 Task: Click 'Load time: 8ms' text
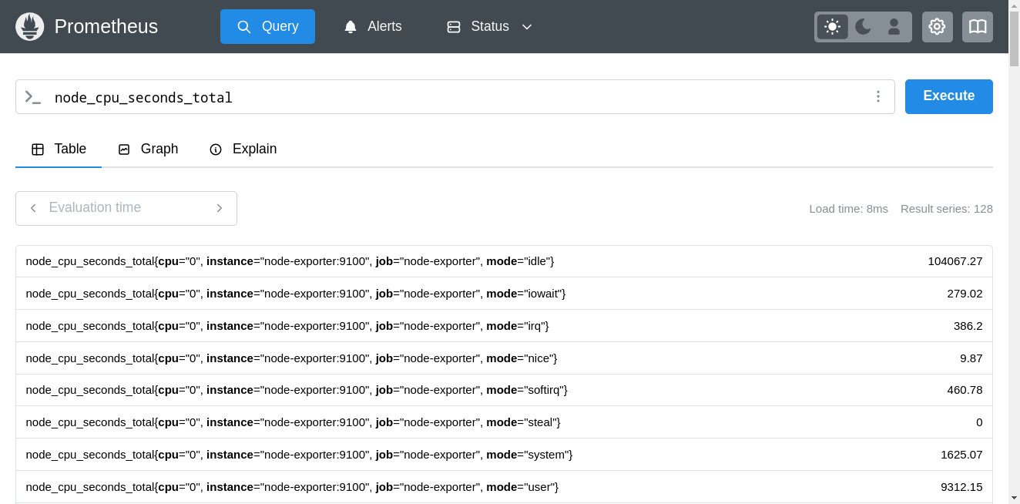point(848,209)
